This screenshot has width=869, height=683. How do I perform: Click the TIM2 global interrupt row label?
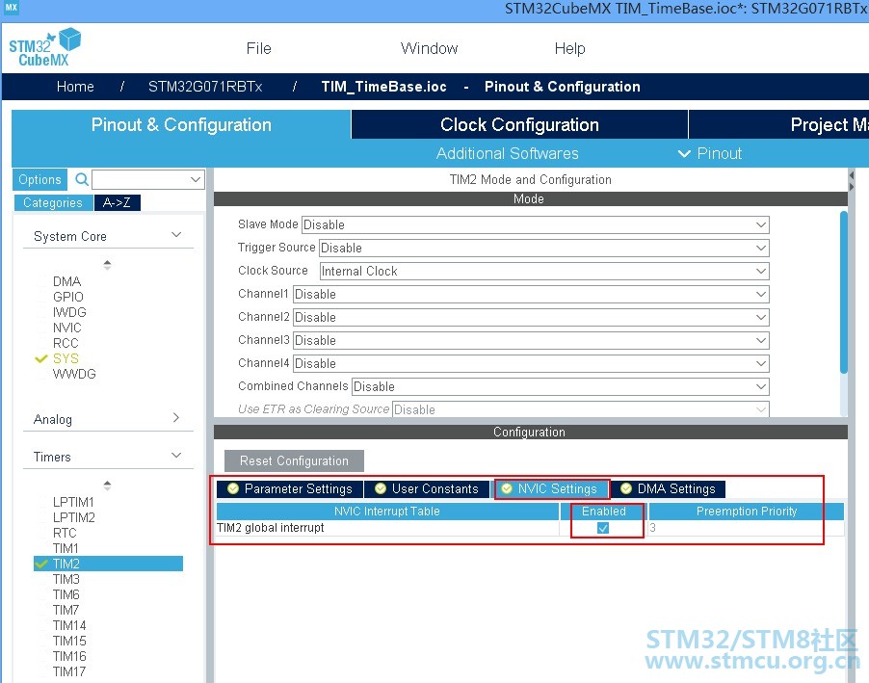271,528
